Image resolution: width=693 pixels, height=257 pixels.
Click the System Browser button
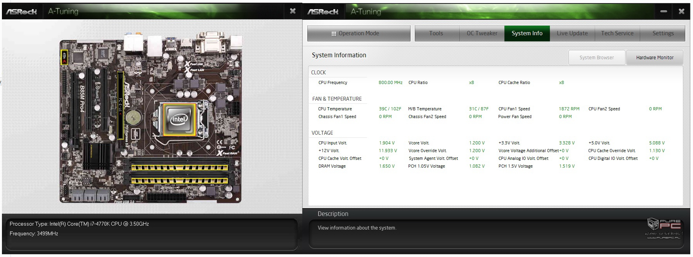[597, 58]
